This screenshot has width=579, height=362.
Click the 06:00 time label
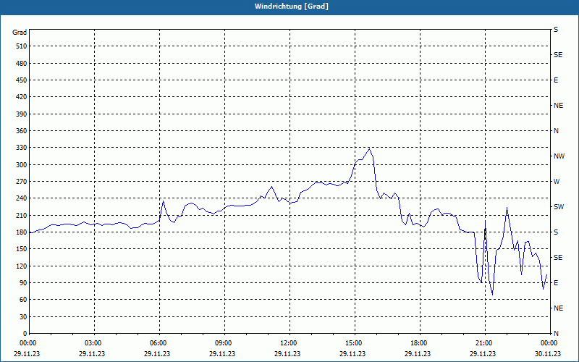click(159, 343)
